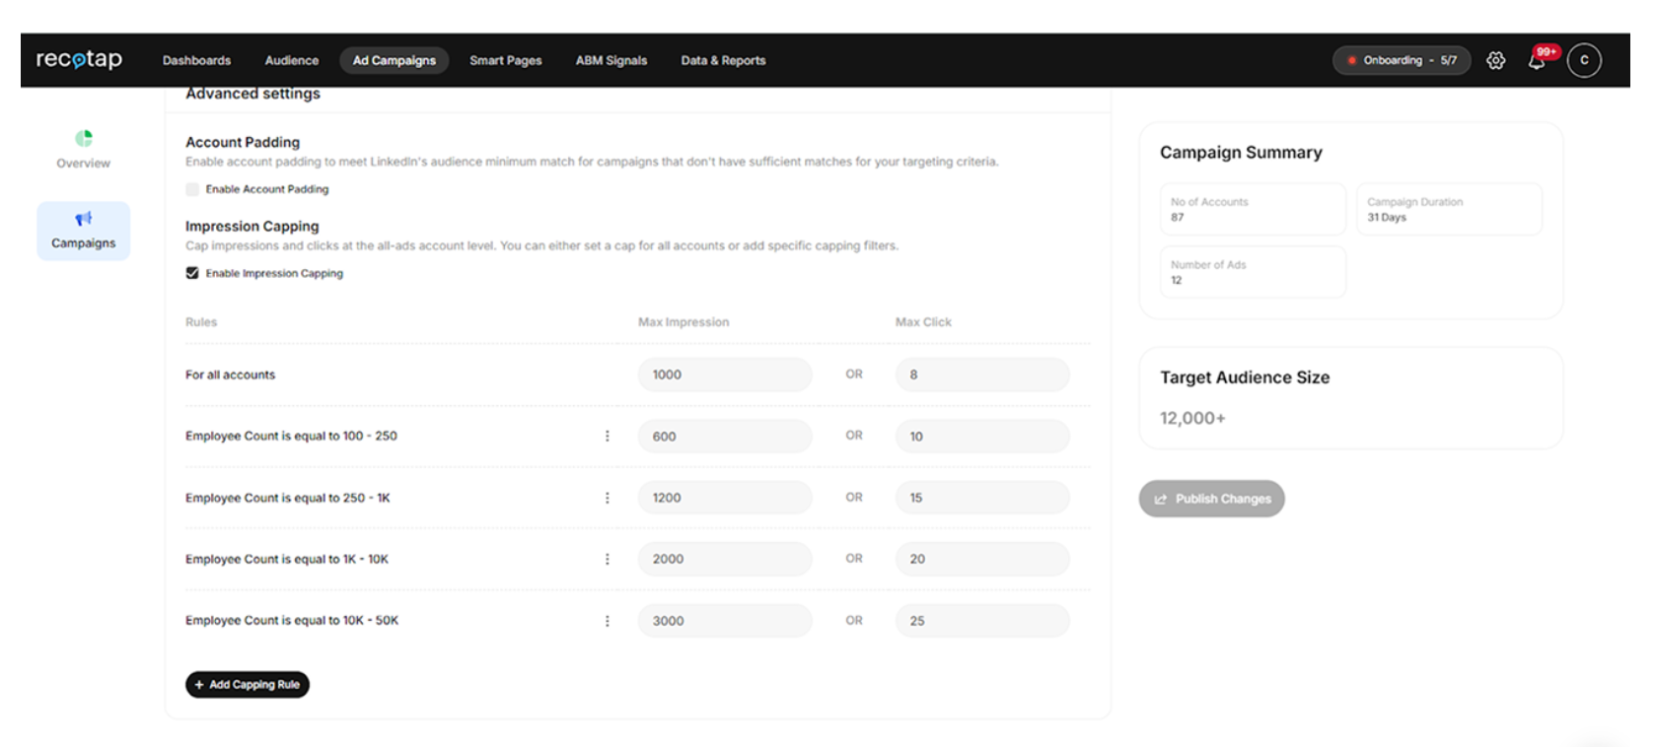Click 'Employee Count is equal to 250 - 1K'

(x=287, y=498)
